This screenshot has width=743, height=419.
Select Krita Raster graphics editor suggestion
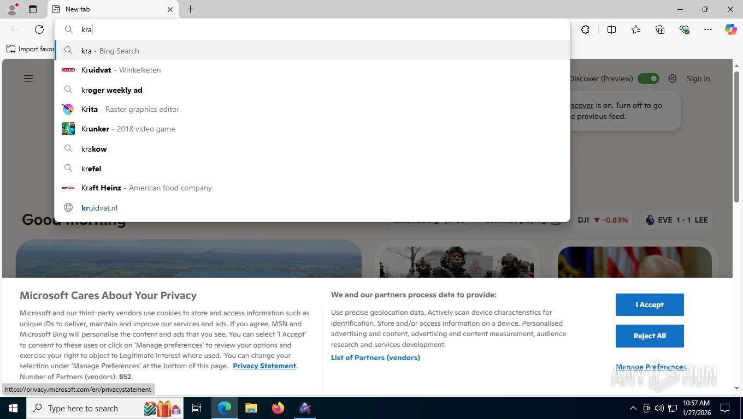pyautogui.click(x=312, y=109)
